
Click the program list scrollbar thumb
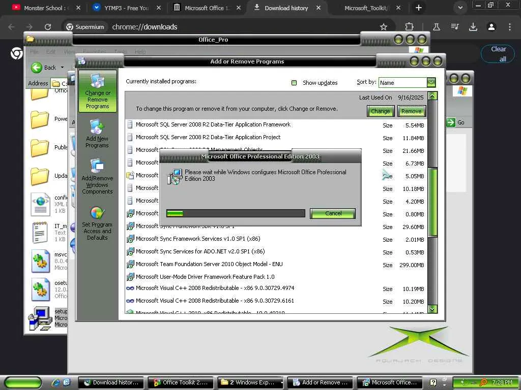tap(432, 202)
